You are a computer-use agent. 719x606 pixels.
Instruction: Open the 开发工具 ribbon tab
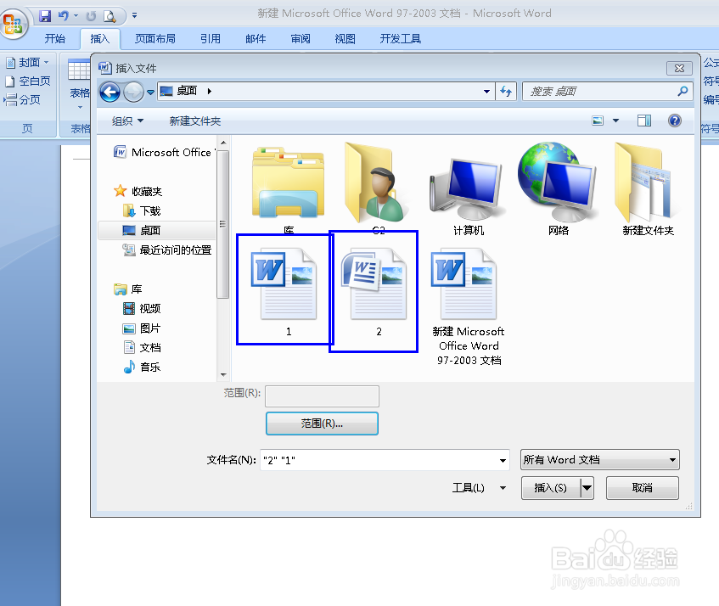[401, 39]
